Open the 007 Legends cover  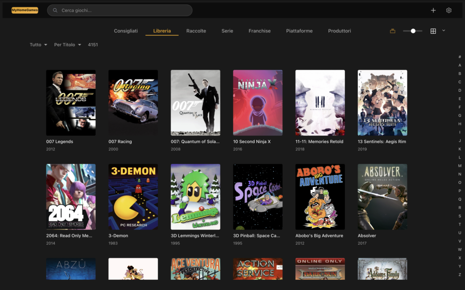click(x=71, y=102)
